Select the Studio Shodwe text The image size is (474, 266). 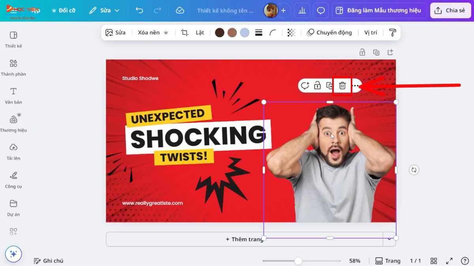pos(140,78)
